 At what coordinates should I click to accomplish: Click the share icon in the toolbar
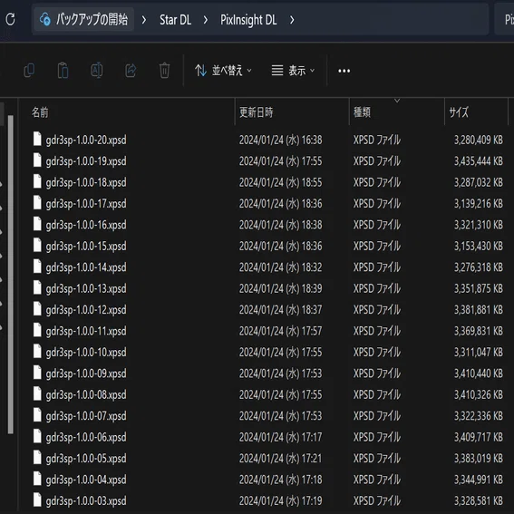[x=131, y=71]
